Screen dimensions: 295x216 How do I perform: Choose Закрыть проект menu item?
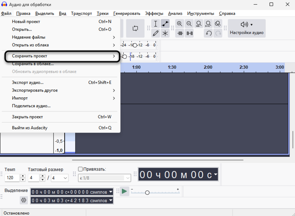[60, 117]
